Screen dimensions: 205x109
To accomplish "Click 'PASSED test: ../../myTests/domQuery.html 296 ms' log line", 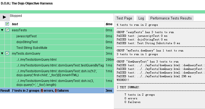I will pos(154,76).
